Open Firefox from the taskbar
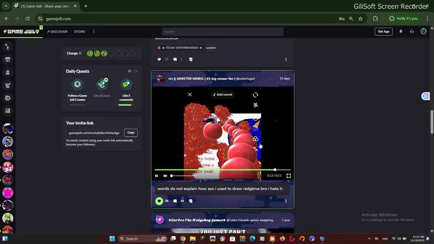 click(282, 239)
